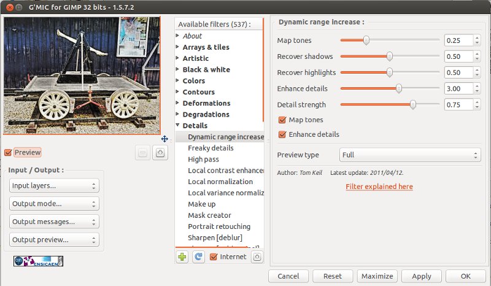Click the Recover shadows value field
This screenshot has width=491, height=286.
[x=458, y=56]
